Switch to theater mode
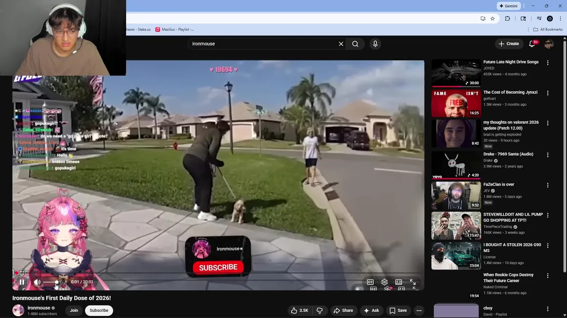 click(x=399, y=282)
